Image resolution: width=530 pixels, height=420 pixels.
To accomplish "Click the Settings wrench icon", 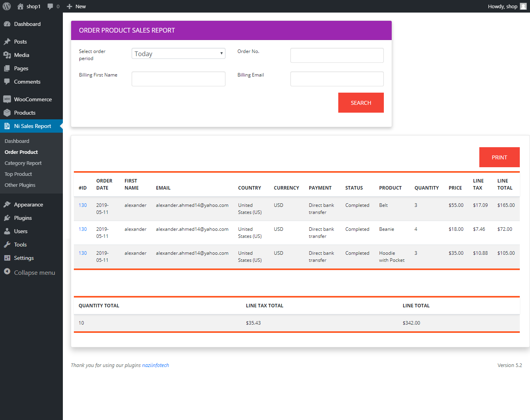I will coord(7,258).
